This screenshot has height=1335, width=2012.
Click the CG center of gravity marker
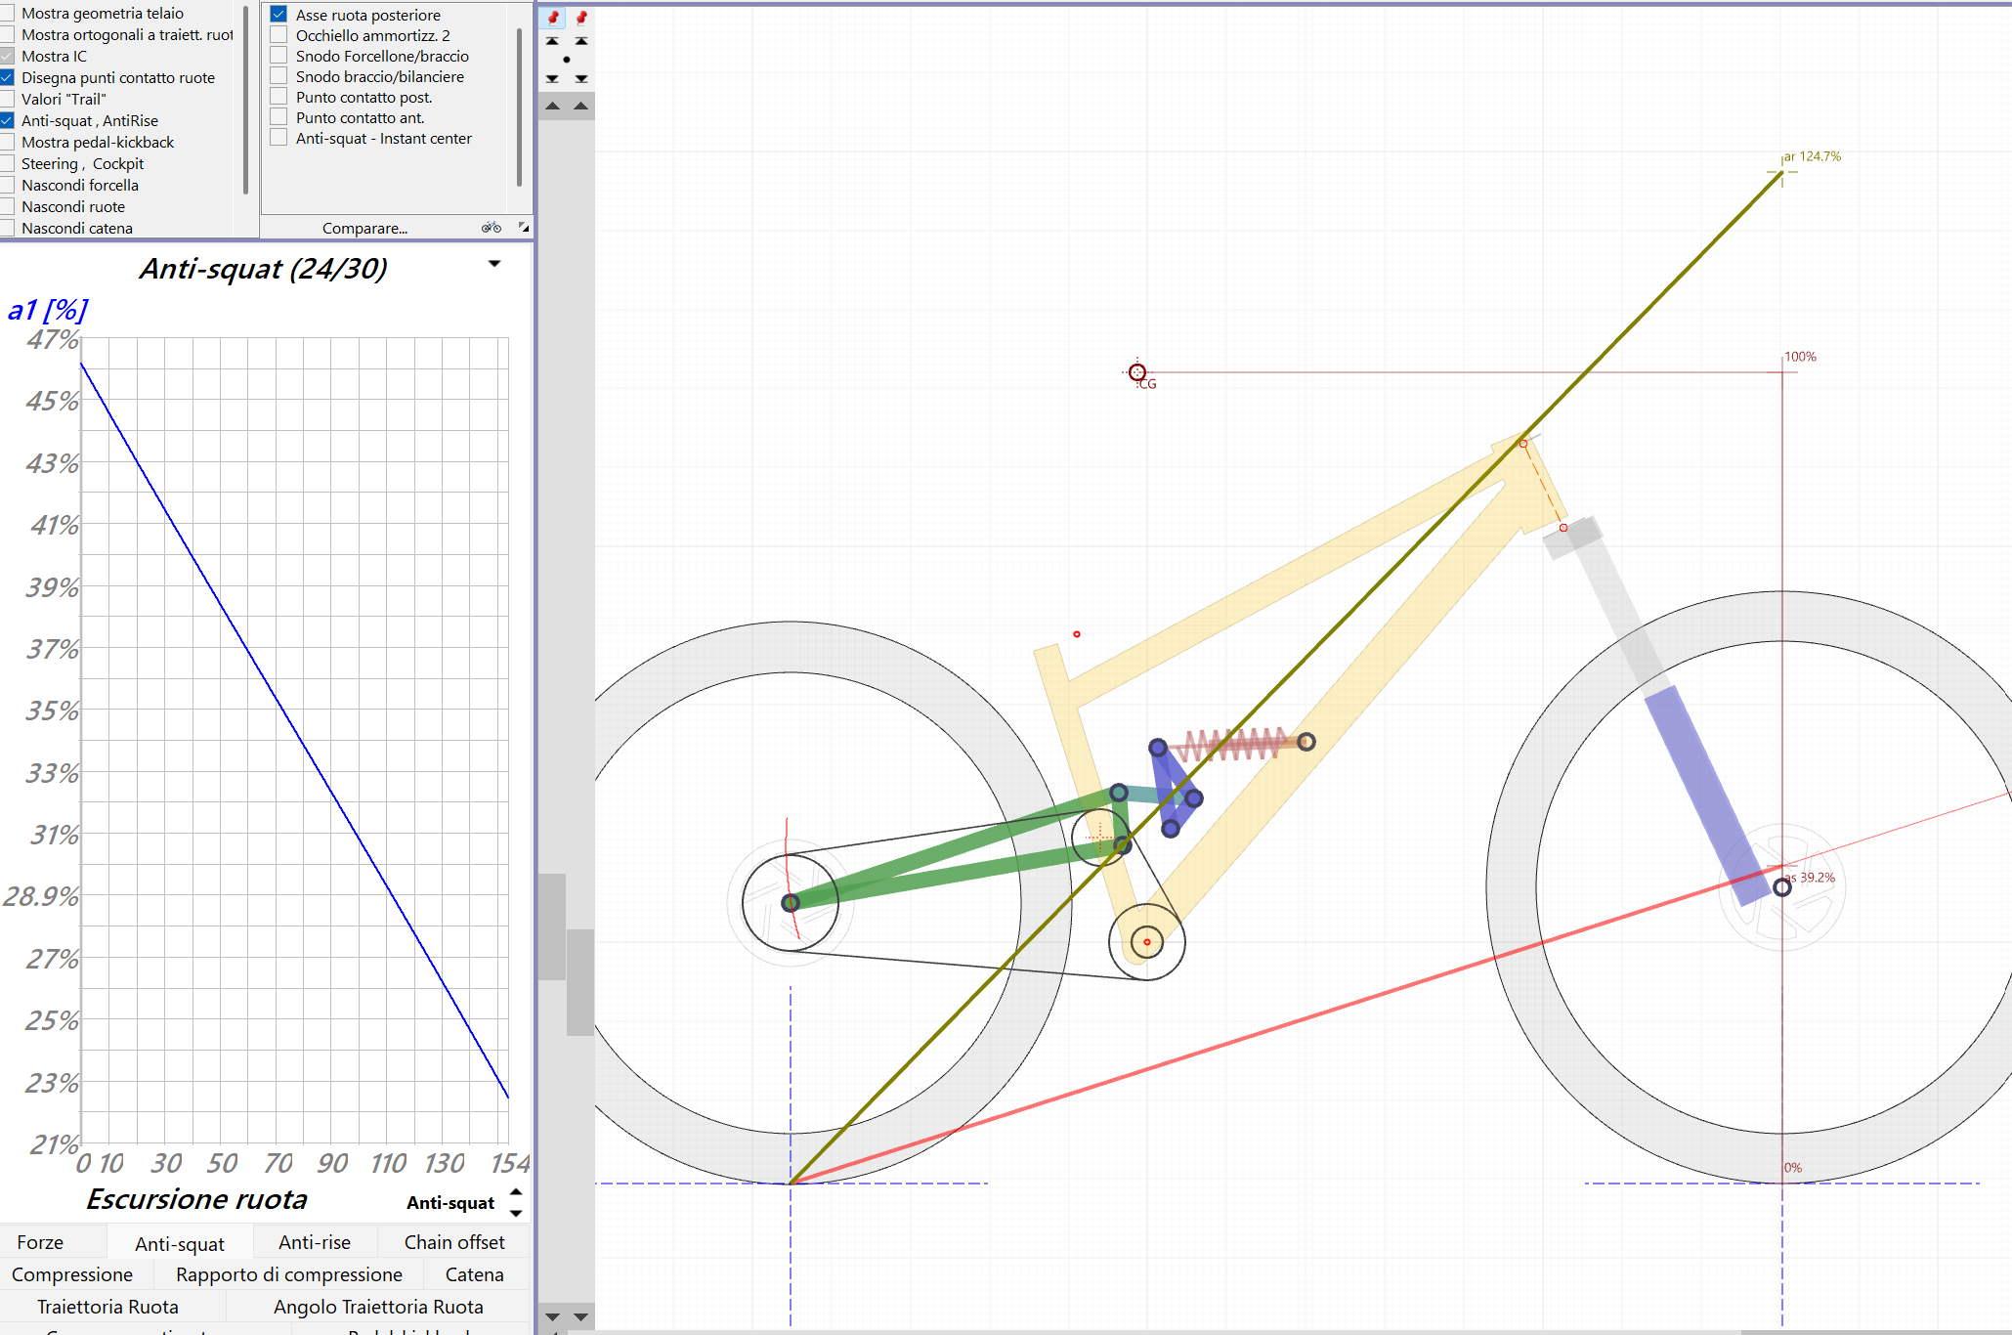1137,372
